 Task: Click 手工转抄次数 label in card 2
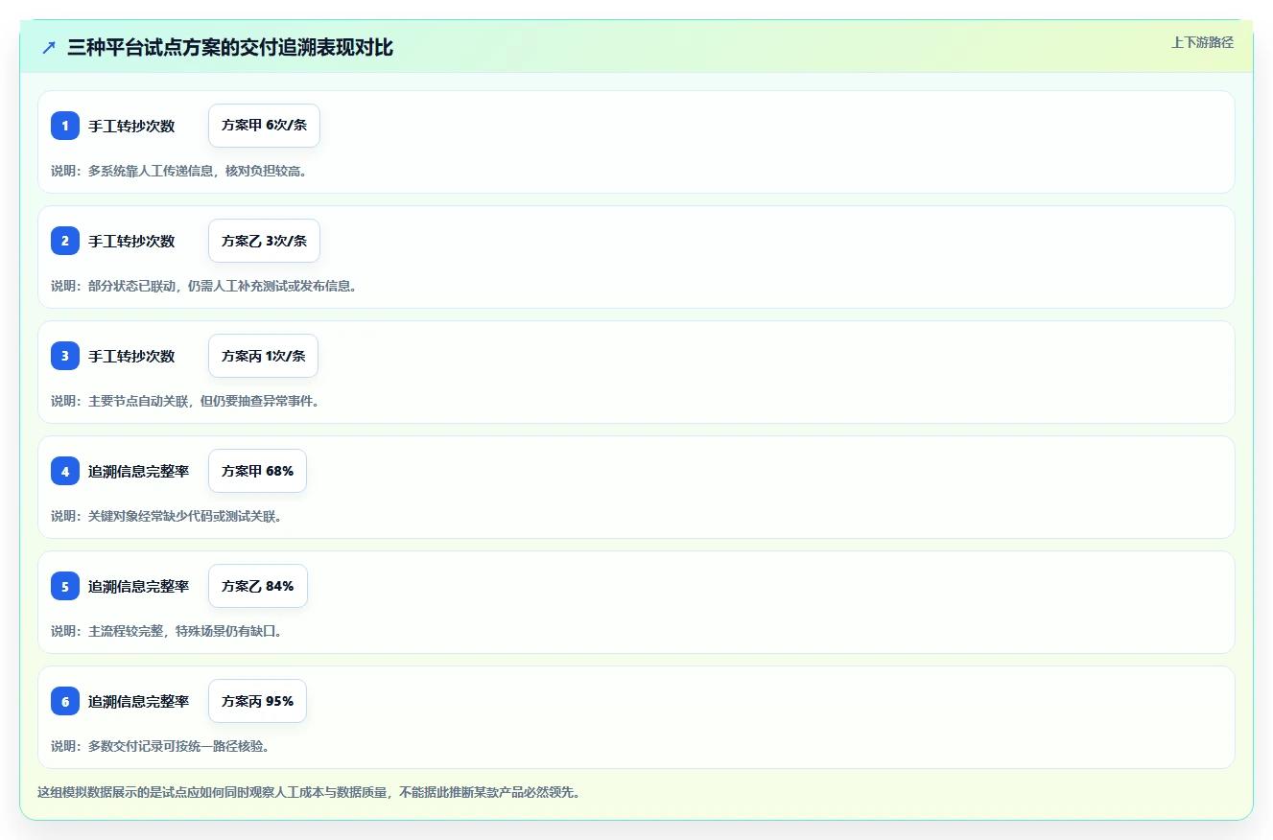[x=131, y=242]
